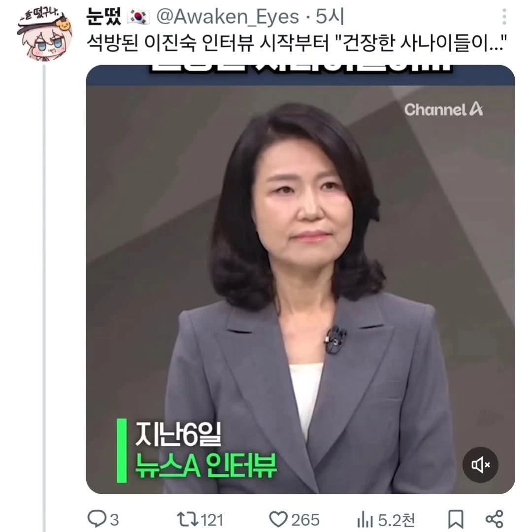The height and width of the screenshot is (532, 532).
Task: Play the Channel A interview video
Action: pos(300,279)
